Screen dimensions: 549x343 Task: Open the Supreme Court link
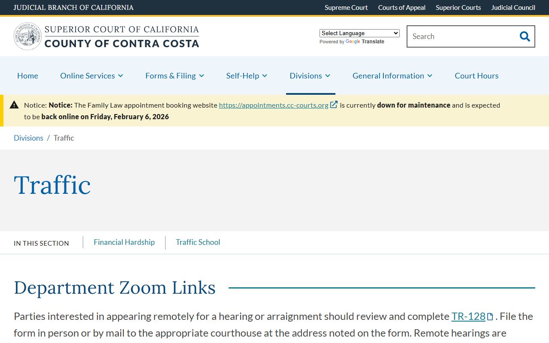tap(346, 8)
